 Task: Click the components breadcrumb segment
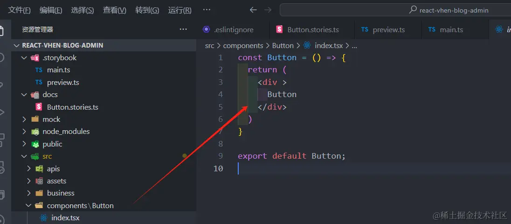click(x=243, y=46)
